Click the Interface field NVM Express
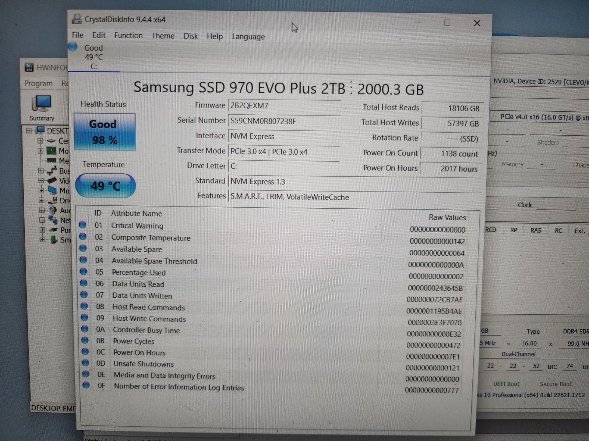This screenshot has height=441, width=589. 284,136
